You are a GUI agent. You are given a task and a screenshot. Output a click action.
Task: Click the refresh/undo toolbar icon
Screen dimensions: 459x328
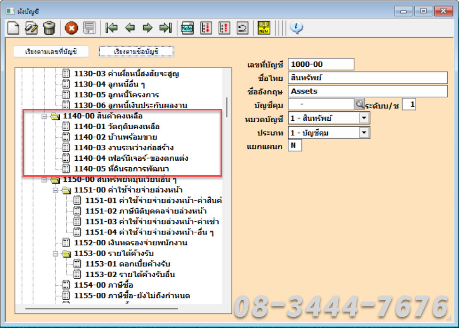click(x=242, y=28)
